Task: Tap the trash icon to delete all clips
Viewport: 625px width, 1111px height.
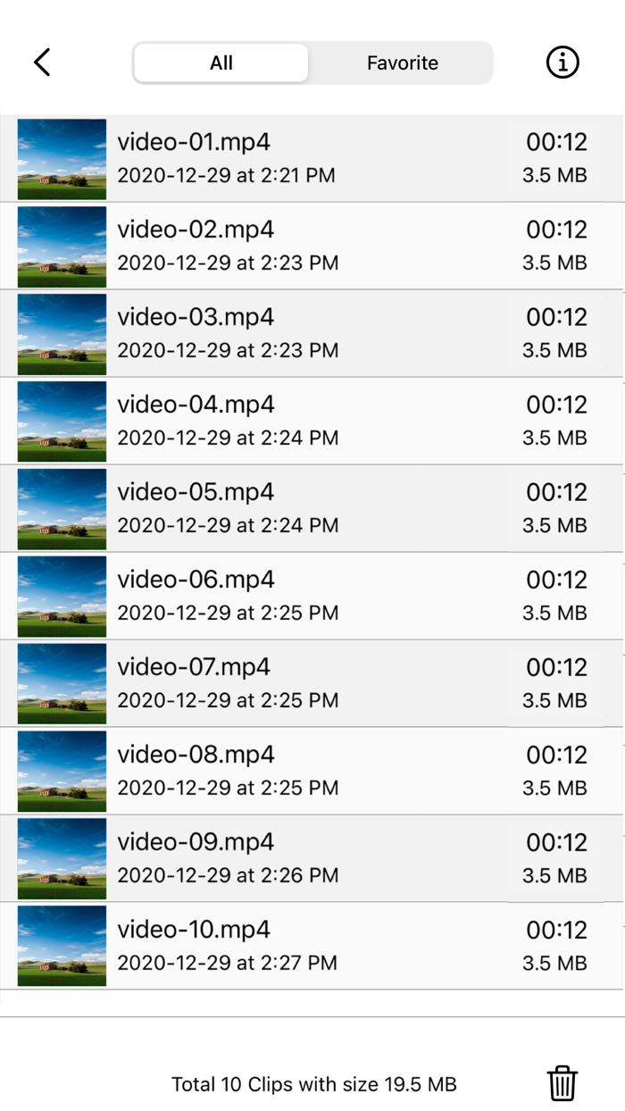Action: click(x=562, y=1083)
